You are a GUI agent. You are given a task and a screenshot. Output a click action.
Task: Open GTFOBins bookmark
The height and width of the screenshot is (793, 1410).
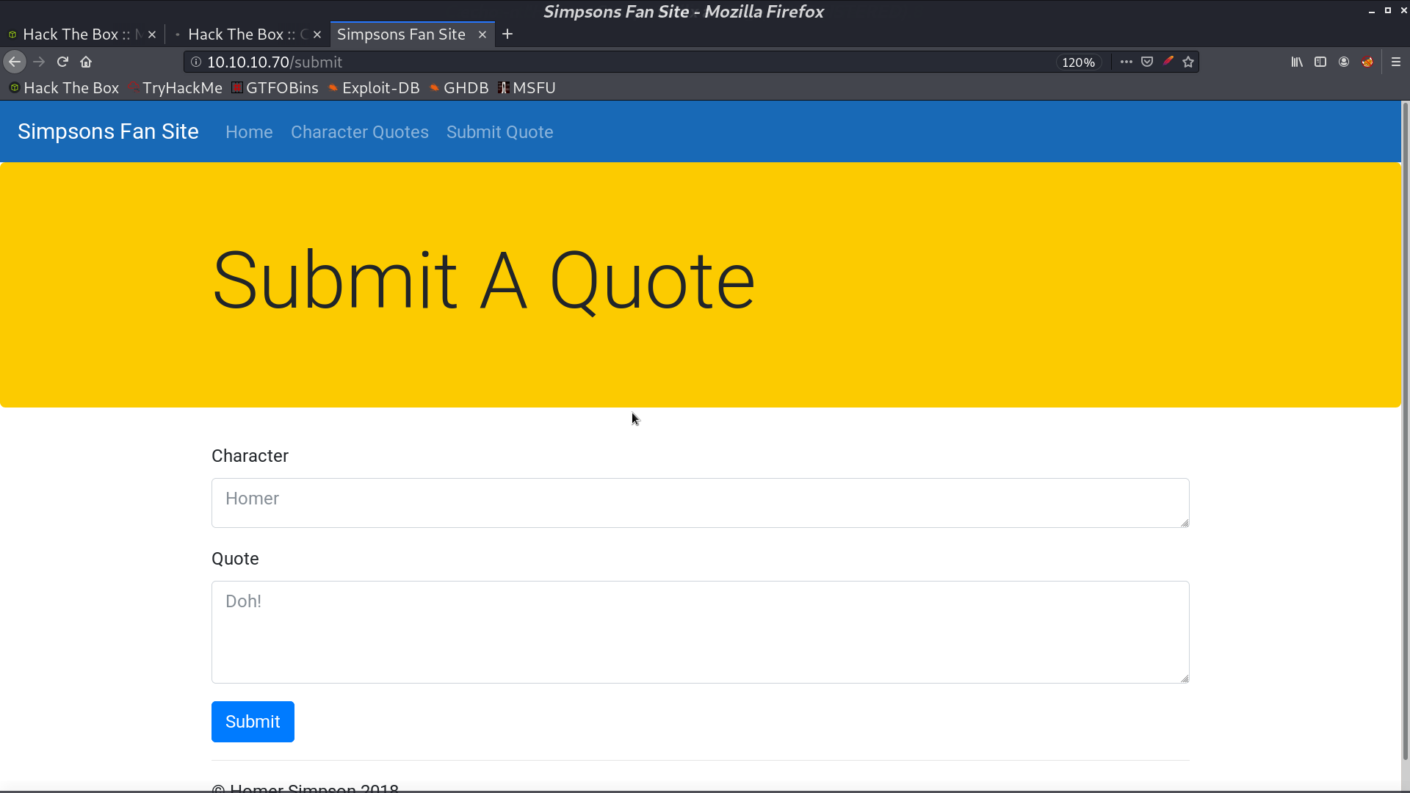click(275, 88)
